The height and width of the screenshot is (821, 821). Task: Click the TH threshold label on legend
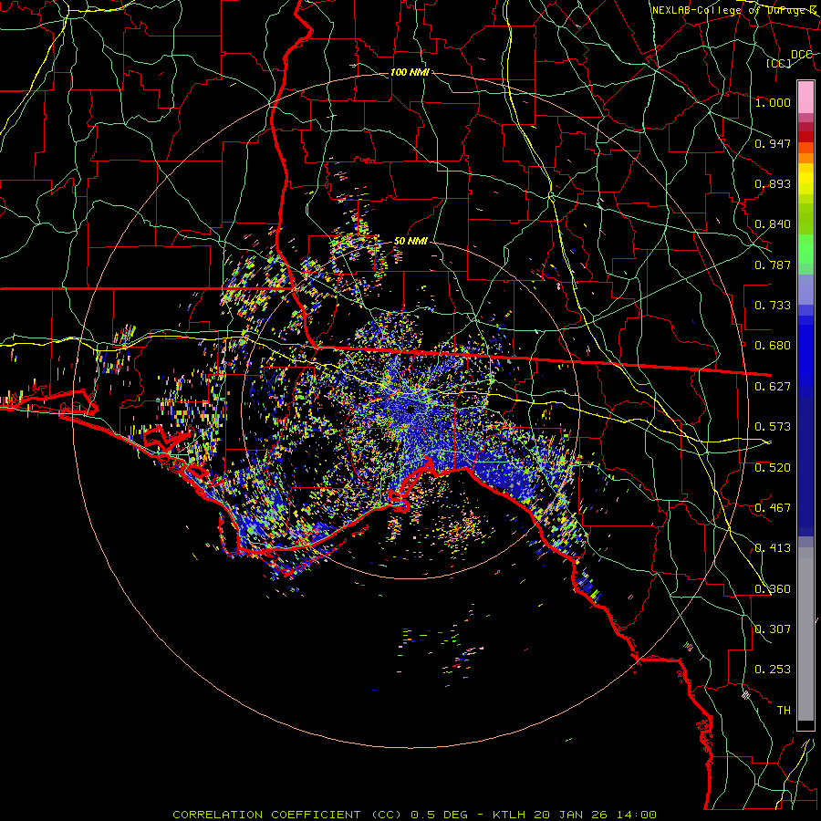(x=784, y=710)
